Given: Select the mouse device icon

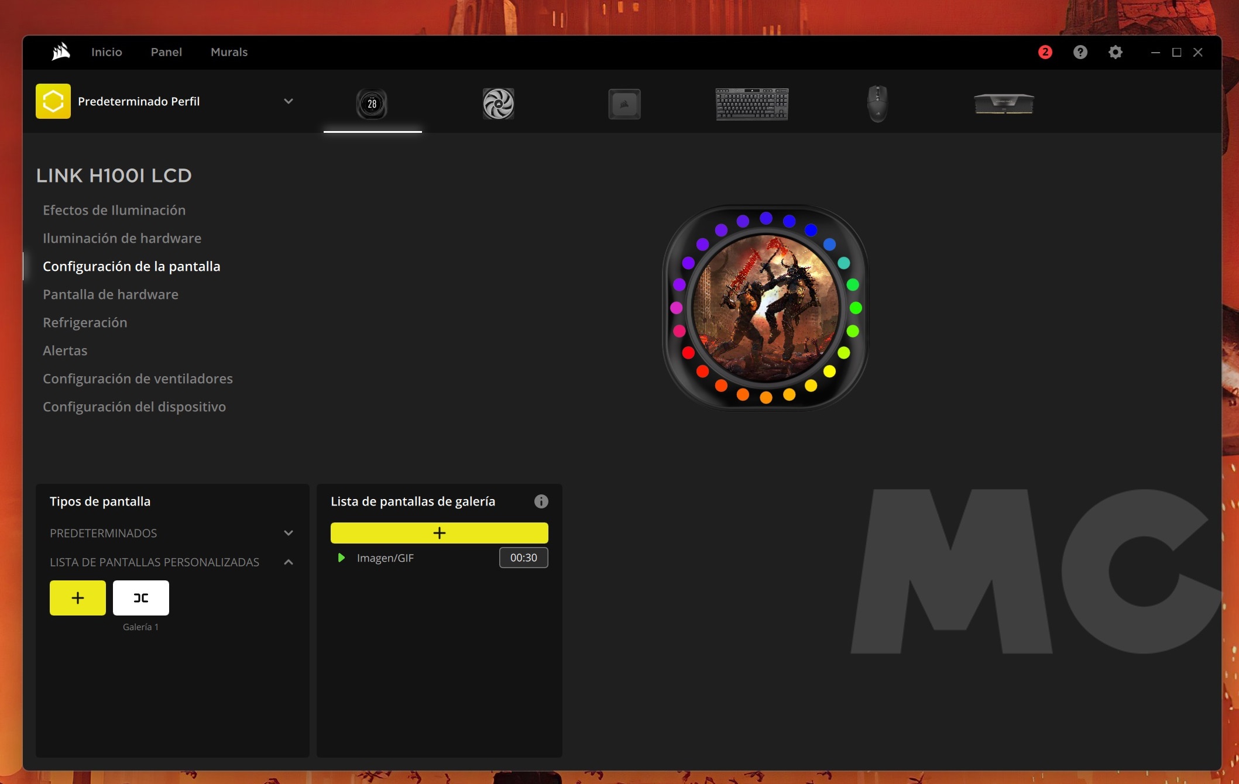Looking at the screenshot, I should click(x=877, y=104).
